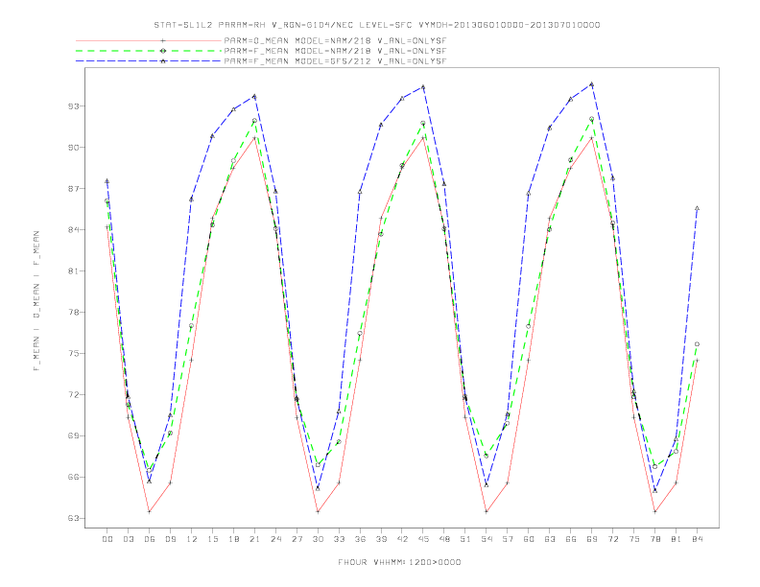The width and height of the screenshot is (760, 587).
Task: Click the 48 forecast hour tick label
Action: [444, 539]
